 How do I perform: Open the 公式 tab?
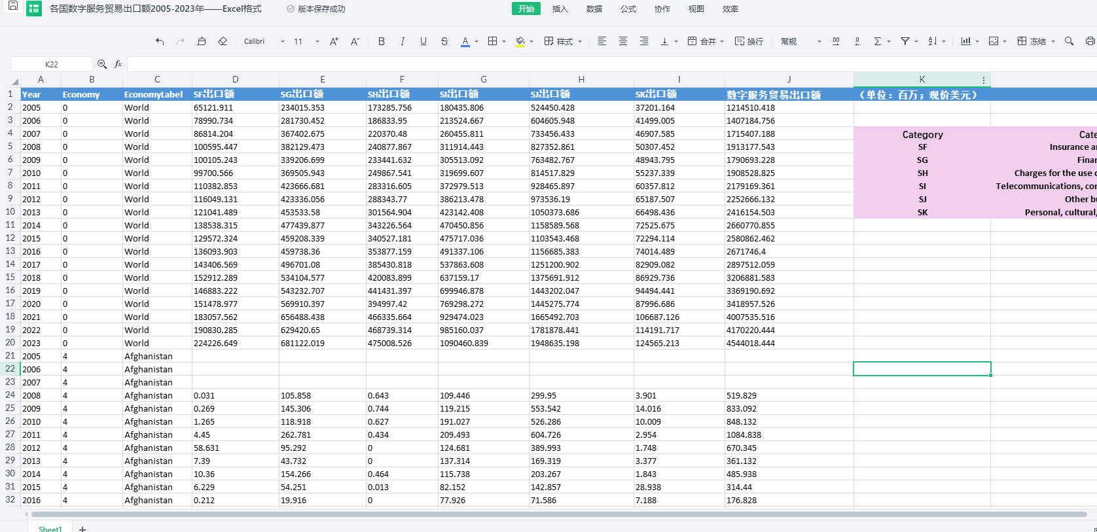pyautogui.click(x=628, y=9)
